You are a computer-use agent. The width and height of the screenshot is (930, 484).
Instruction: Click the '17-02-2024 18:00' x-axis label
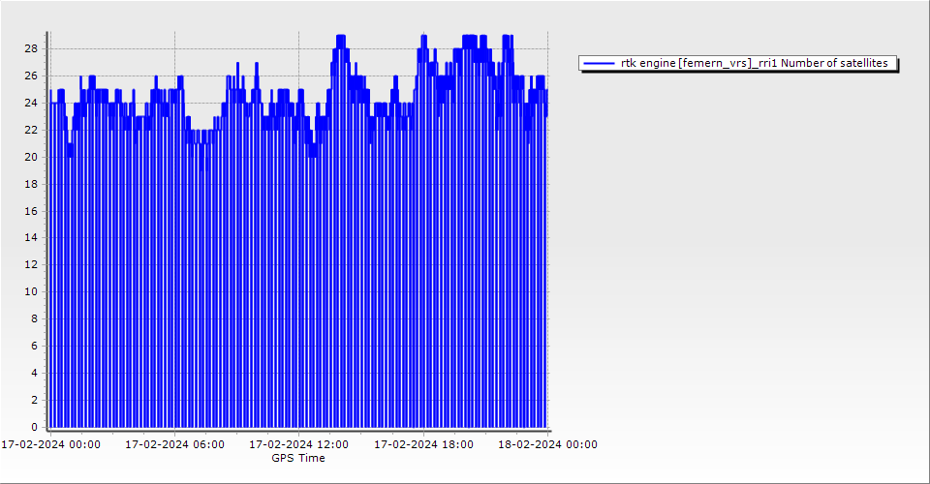[423, 444]
